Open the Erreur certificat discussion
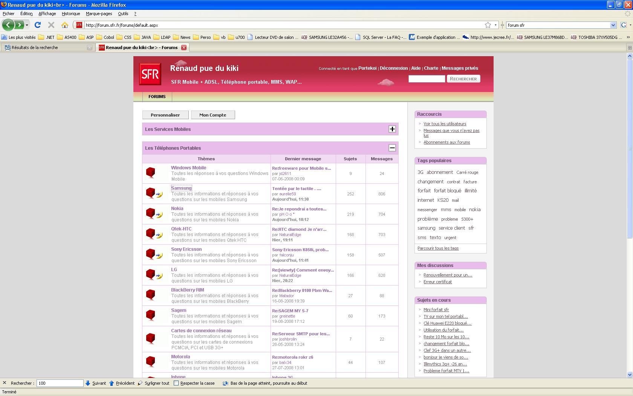 click(437, 282)
